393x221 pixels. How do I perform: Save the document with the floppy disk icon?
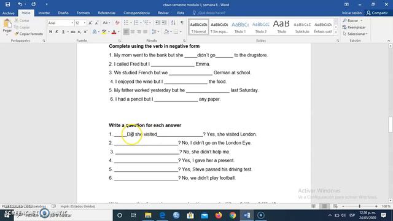7,4
